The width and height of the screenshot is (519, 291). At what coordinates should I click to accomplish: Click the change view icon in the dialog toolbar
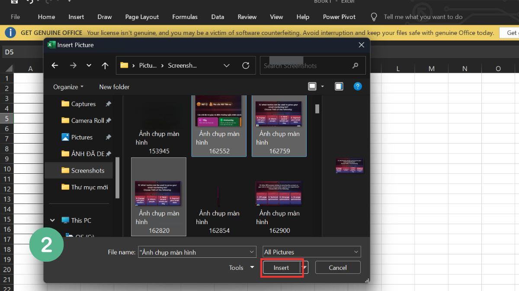coord(312,86)
